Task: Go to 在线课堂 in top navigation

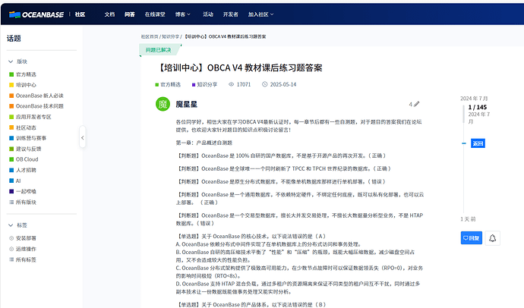Action: click(x=155, y=14)
